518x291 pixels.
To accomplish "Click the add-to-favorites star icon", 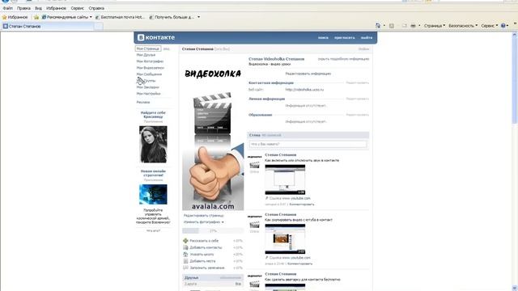I will click(36, 17).
